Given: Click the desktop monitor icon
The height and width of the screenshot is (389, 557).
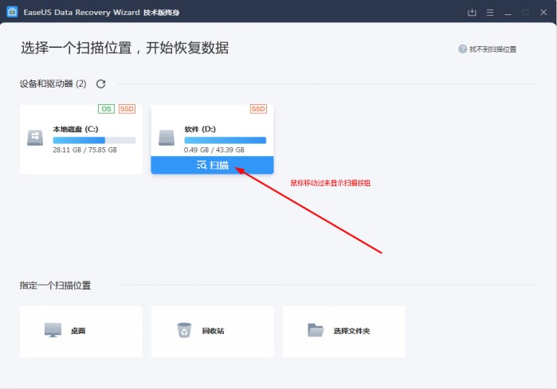Looking at the screenshot, I should (x=53, y=330).
